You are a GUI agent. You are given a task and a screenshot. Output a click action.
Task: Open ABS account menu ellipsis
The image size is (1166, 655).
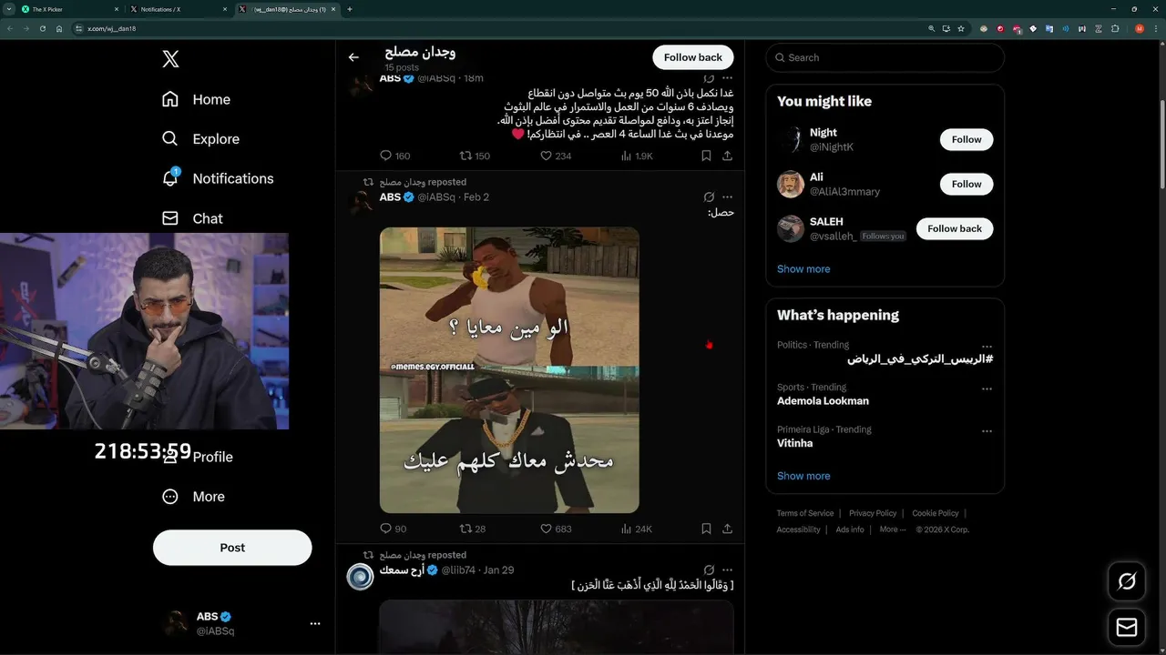coord(315,624)
